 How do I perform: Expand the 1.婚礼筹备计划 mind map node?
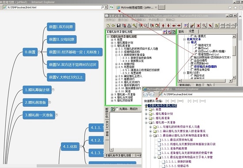point(53,90)
